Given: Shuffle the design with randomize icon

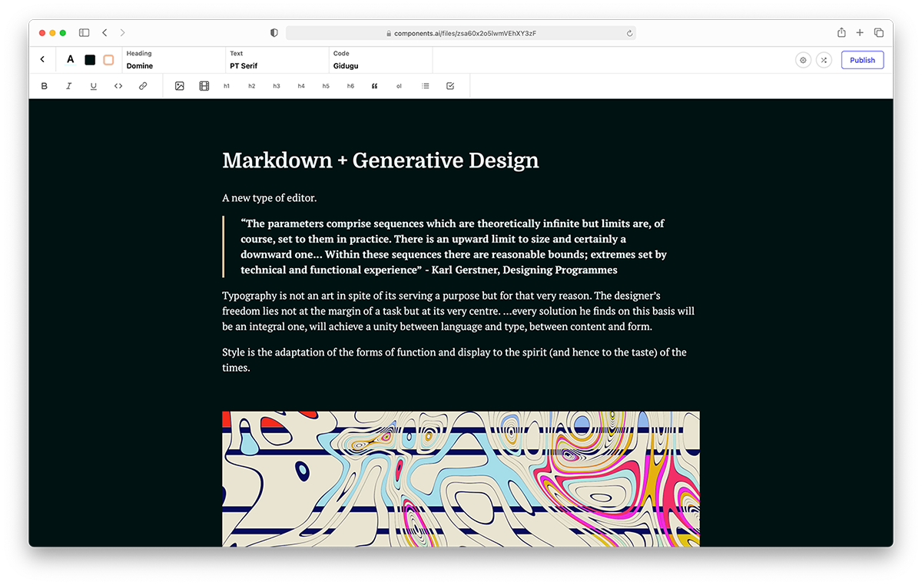Looking at the screenshot, I should (x=823, y=60).
